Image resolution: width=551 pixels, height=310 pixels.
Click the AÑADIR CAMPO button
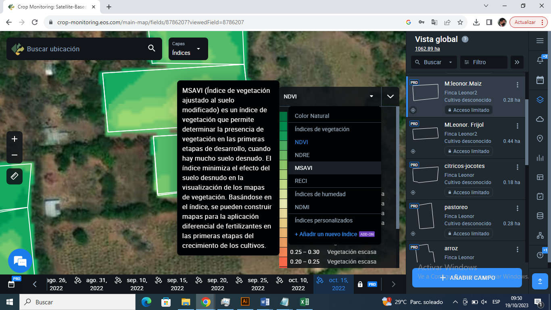coord(466,277)
